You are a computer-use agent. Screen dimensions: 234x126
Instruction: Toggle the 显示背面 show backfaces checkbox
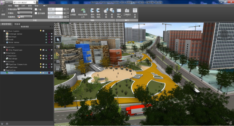(36, 13)
